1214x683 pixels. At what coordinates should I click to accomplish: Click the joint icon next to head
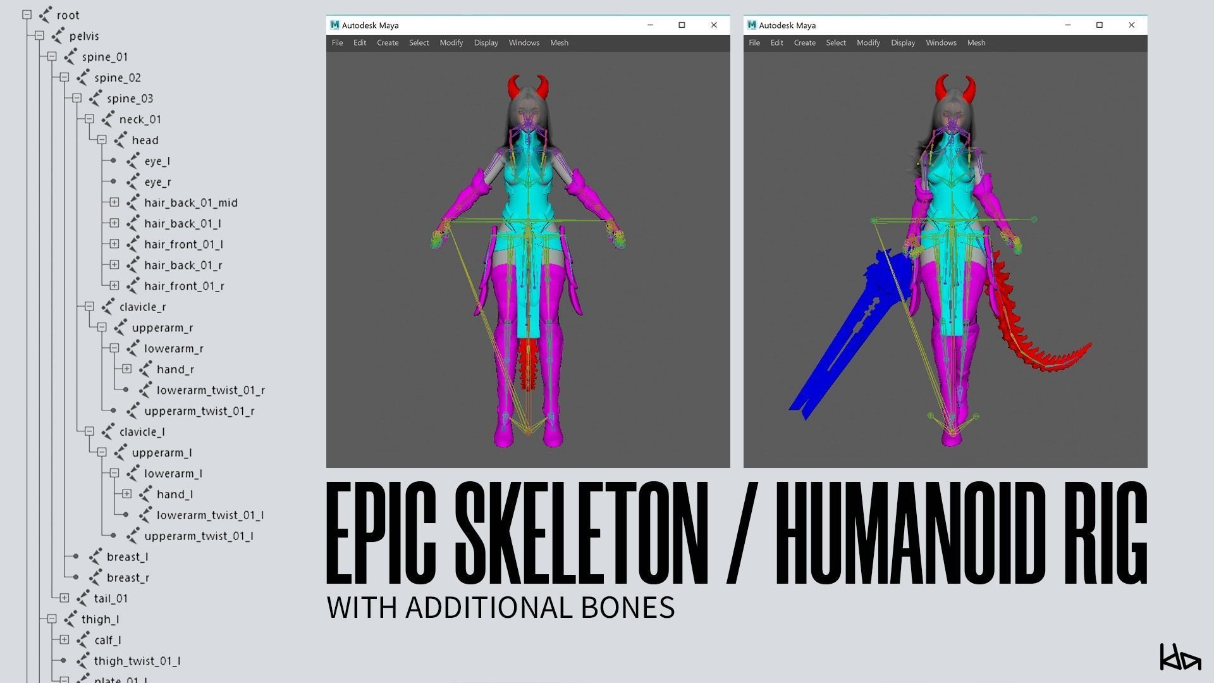[120, 140]
